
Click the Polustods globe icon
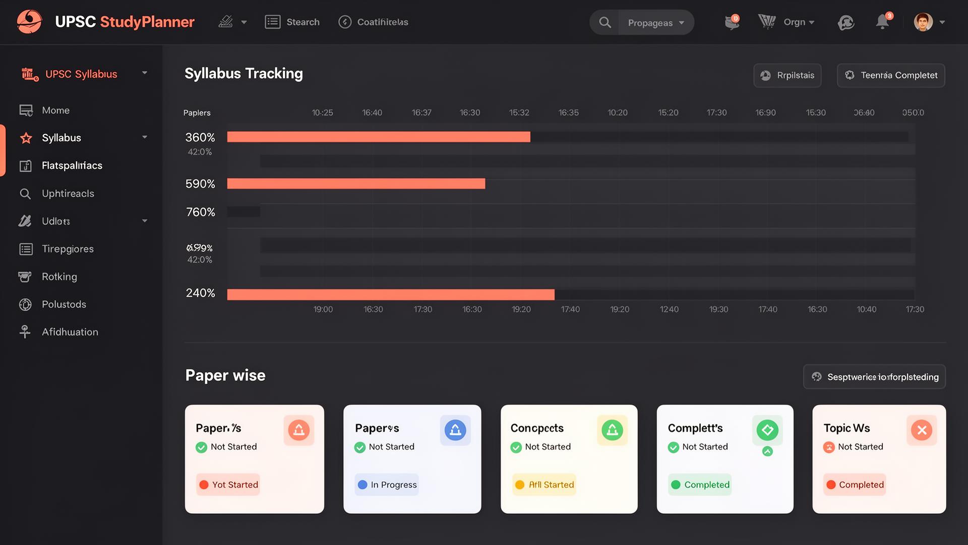(x=25, y=304)
